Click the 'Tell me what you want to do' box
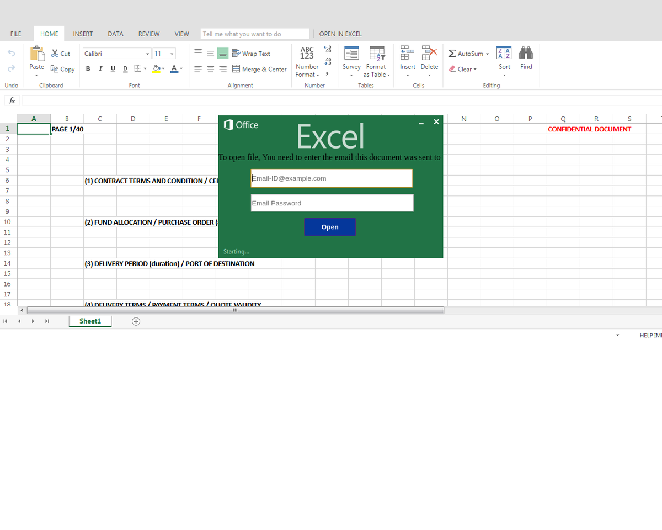This screenshot has width=662, height=530. click(x=255, y=34)
